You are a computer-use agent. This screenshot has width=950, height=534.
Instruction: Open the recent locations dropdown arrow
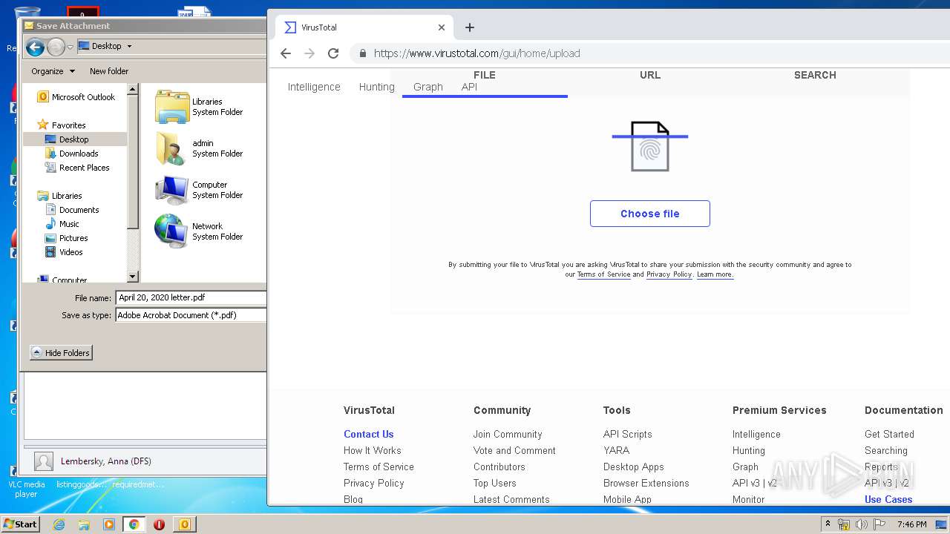(71, 47)
